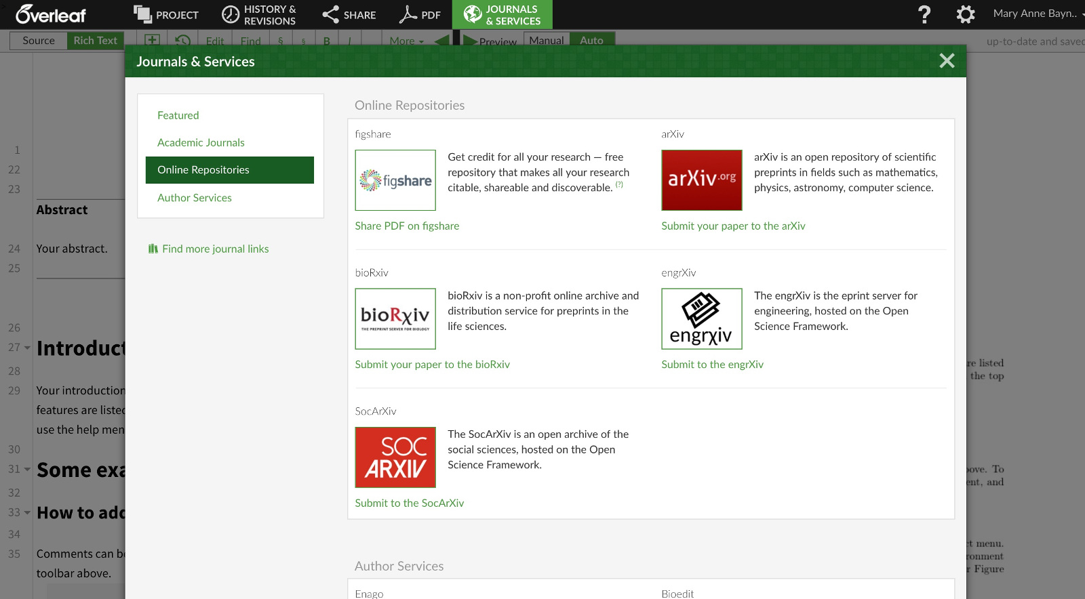Click the SocArXiv logo thumbnail

(395, 457)
